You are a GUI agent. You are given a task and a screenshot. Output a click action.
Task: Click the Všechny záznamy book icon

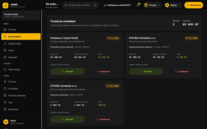click(5, 95)
